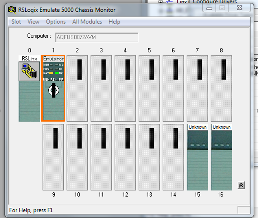258x218 pixels.
Task: Click the Unknown label over slot 15
Action: [197, 127]
